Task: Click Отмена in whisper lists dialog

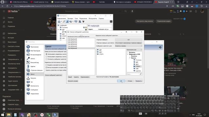Action: (x=130, y=81)
